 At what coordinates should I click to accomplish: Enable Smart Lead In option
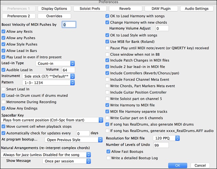[4, 89]
